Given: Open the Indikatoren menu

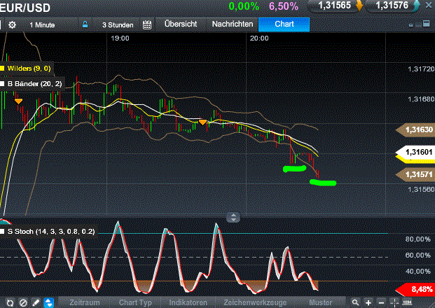Looking at the screenshot, I should (x=189, y=302).
